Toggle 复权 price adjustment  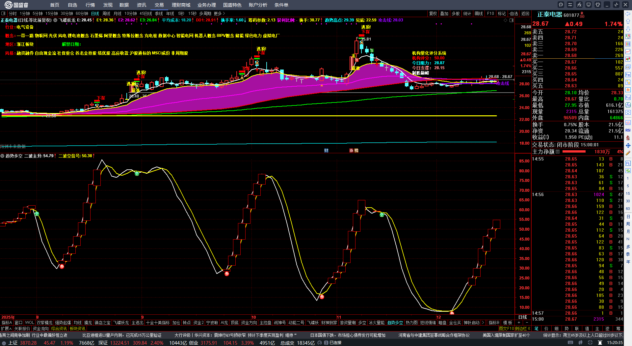(433, 14)
